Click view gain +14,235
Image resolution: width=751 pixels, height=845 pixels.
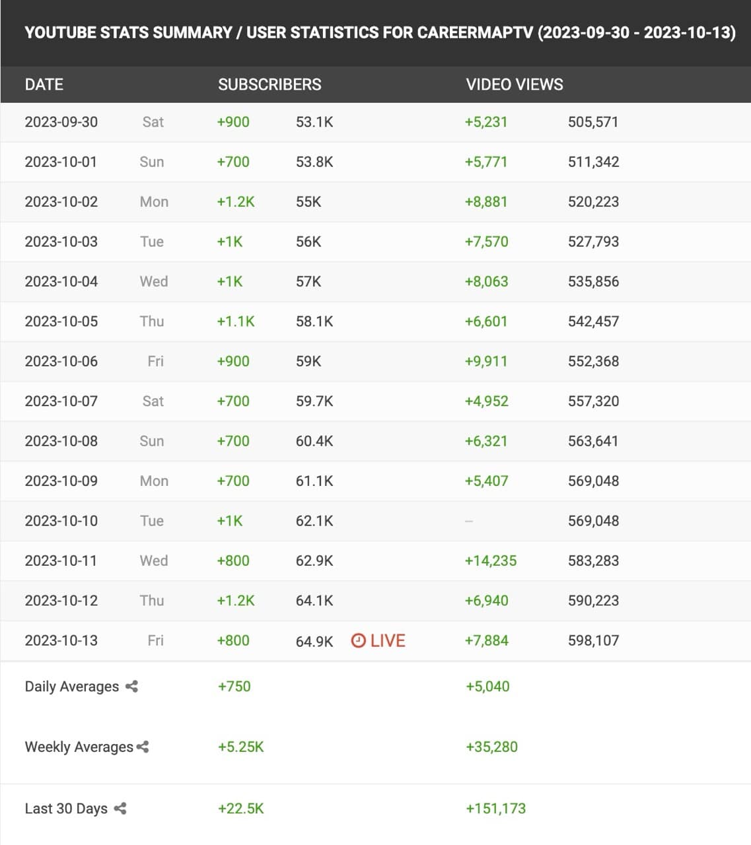[x=491, y=560]
